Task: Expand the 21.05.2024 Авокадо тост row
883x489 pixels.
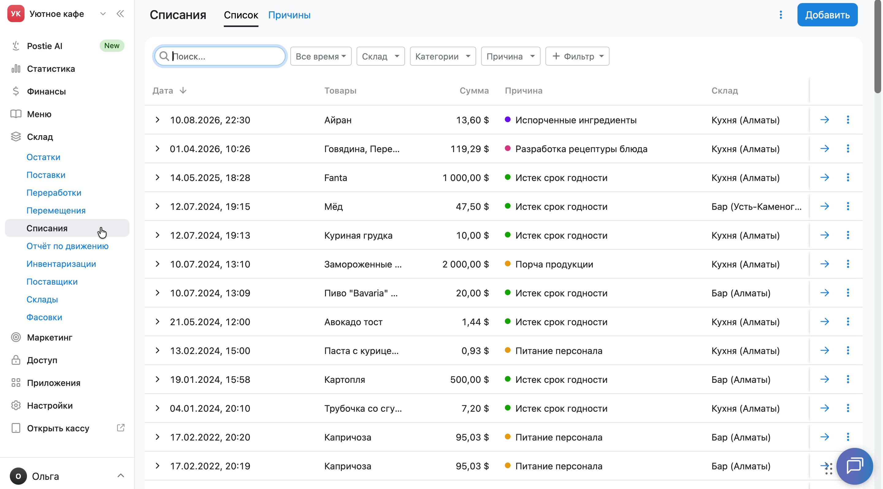Action: pos(157,321)
